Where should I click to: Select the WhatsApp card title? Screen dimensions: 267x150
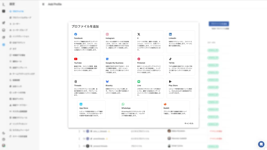[x=126, y=108]
